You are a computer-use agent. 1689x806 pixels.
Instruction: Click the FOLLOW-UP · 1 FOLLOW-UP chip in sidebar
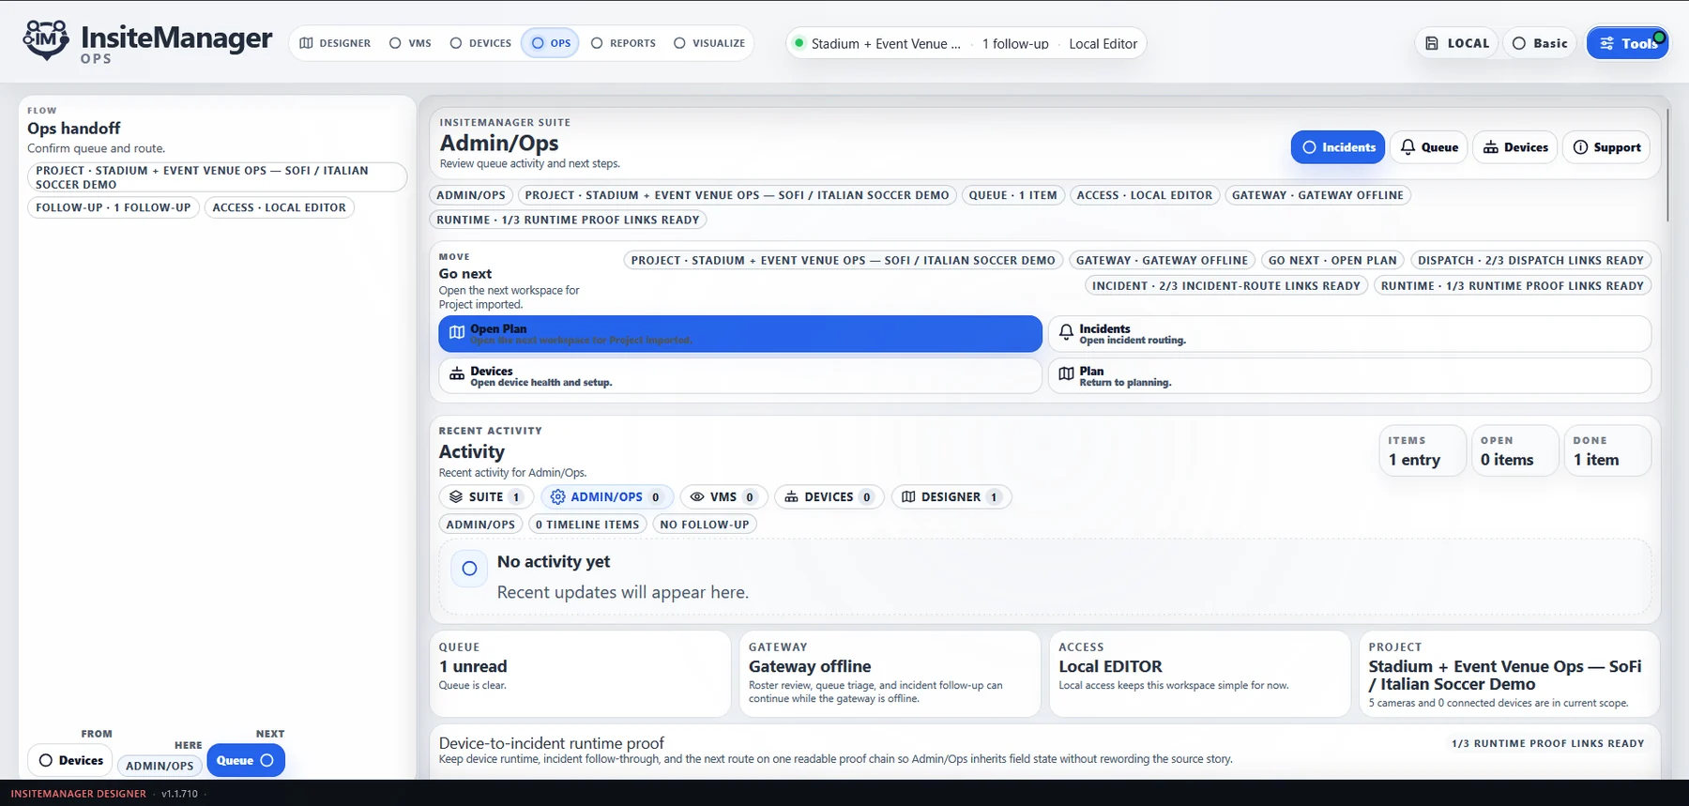click(114, 208)
